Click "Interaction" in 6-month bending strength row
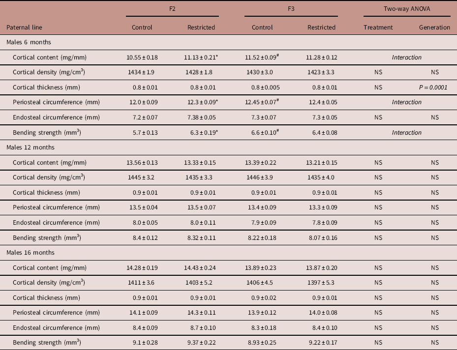The width and height of the screenshot is (457, 350). click(x=406, y=133)
